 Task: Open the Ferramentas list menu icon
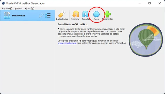(48, 15)
